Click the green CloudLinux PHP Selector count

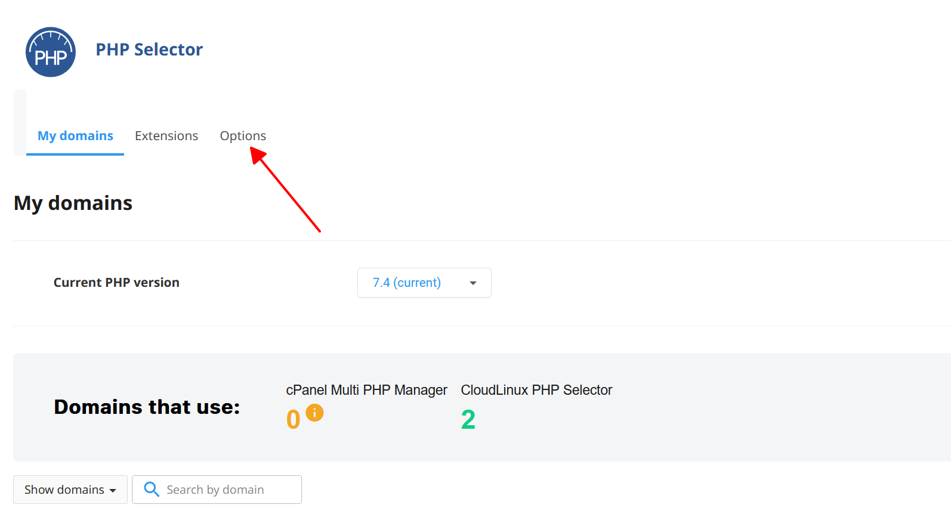pos(468,419)
